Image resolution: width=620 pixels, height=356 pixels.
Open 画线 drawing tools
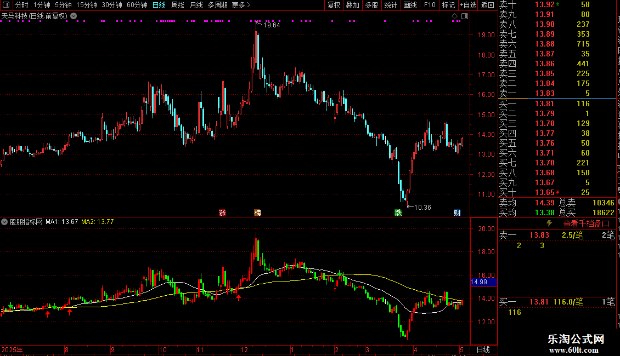410,5
